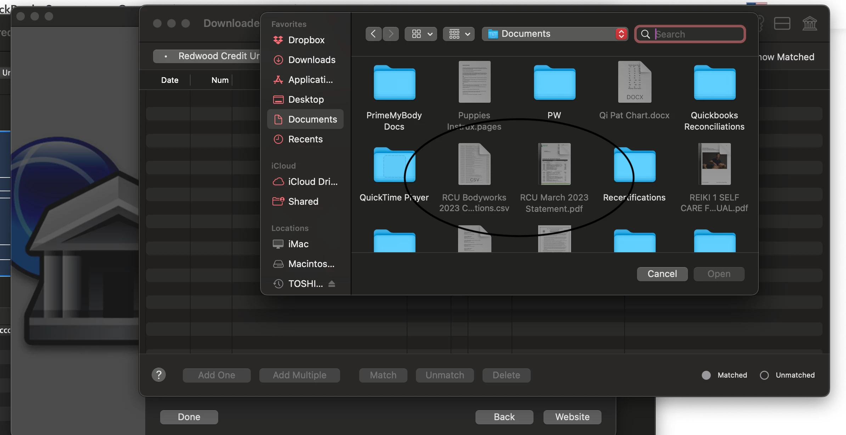Open the Downloads folder in sidebar
This screenshot has height=435, width=846.
tap(305, 60)
